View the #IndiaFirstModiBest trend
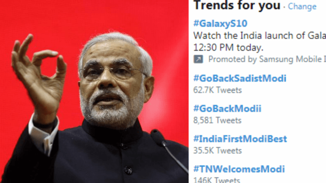This screenshot has height=183, width=326. [x=240, y=139]
